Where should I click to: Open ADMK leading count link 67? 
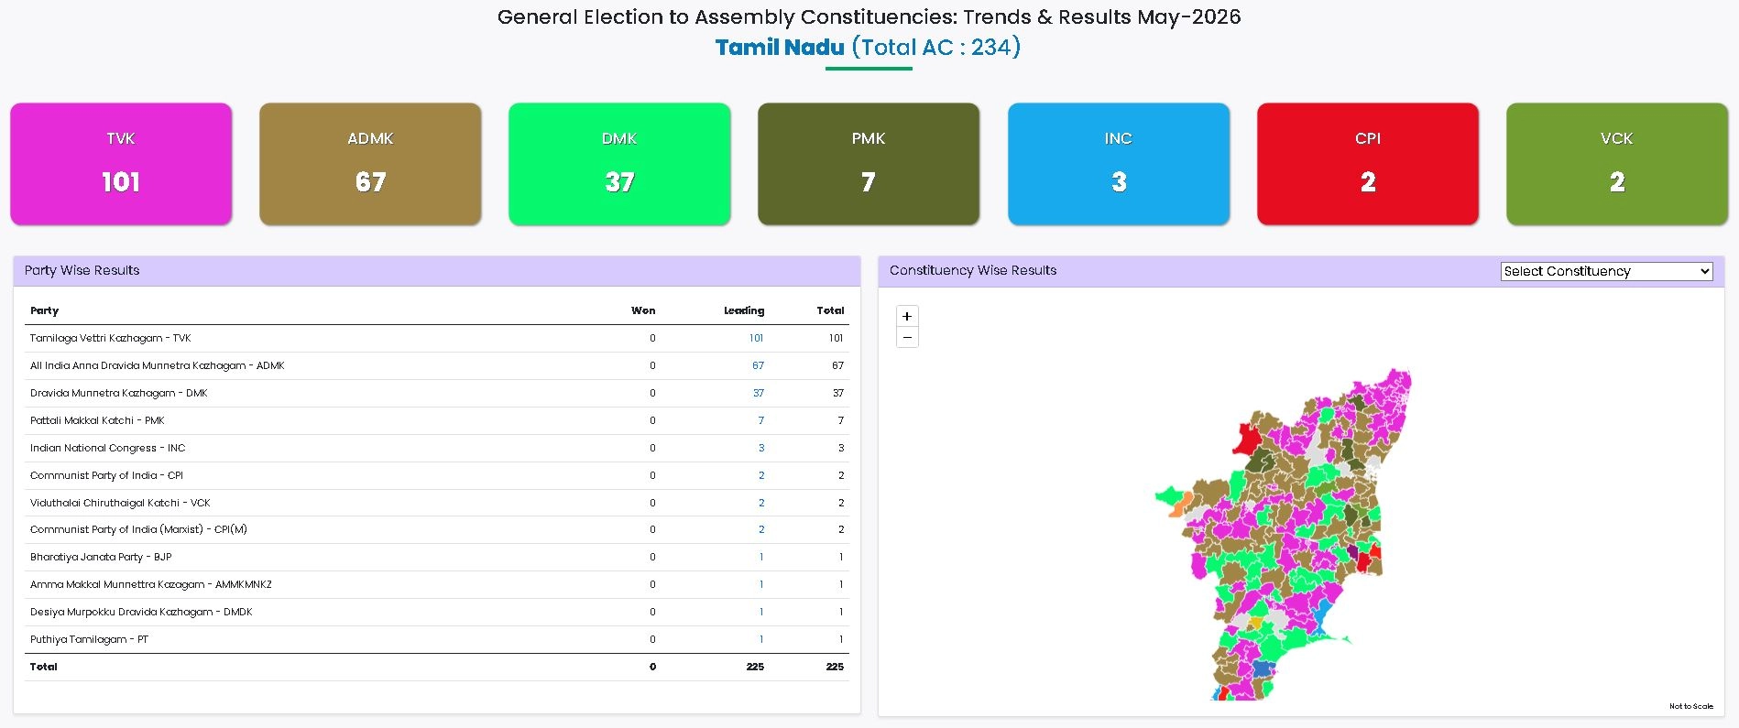(x=758, y=365)
